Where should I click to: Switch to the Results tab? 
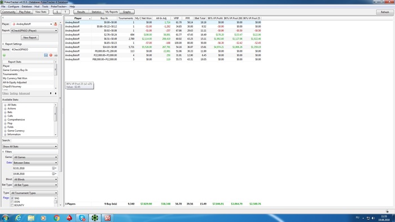(x=81, y=12)
